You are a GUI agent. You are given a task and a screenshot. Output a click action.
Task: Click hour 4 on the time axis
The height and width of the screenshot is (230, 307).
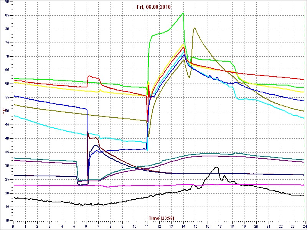62,227
